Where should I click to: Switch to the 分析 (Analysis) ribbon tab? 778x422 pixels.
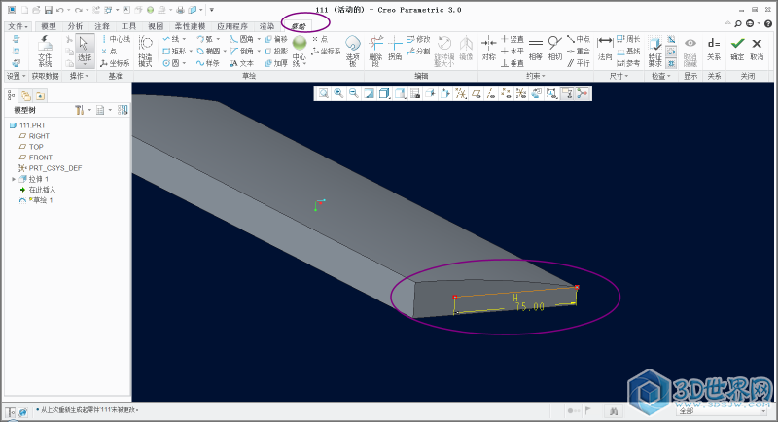[76, 26]
